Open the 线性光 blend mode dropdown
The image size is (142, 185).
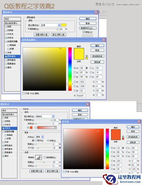tap(53, 116)
